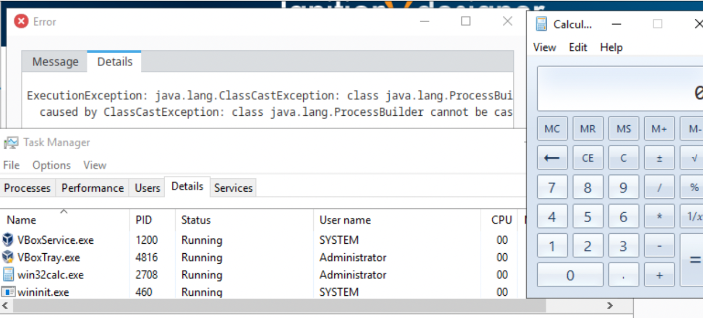Click the red Error dialog icon

pyautogui.click(x=21, y=22)
